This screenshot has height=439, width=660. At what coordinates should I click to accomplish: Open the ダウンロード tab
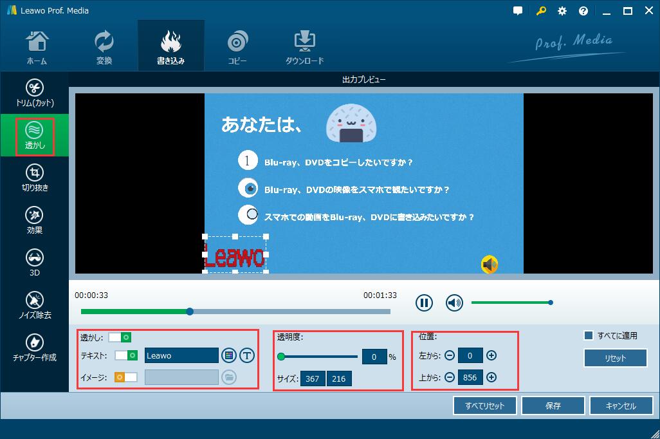coord(304,45)
